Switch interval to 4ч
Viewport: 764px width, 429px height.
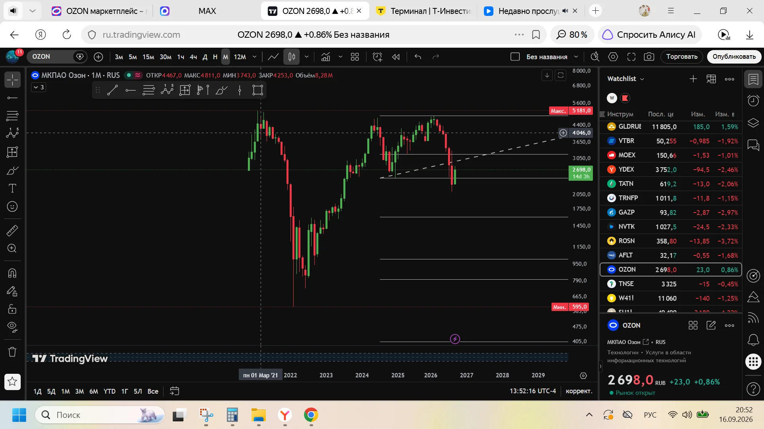pos(193,57)
